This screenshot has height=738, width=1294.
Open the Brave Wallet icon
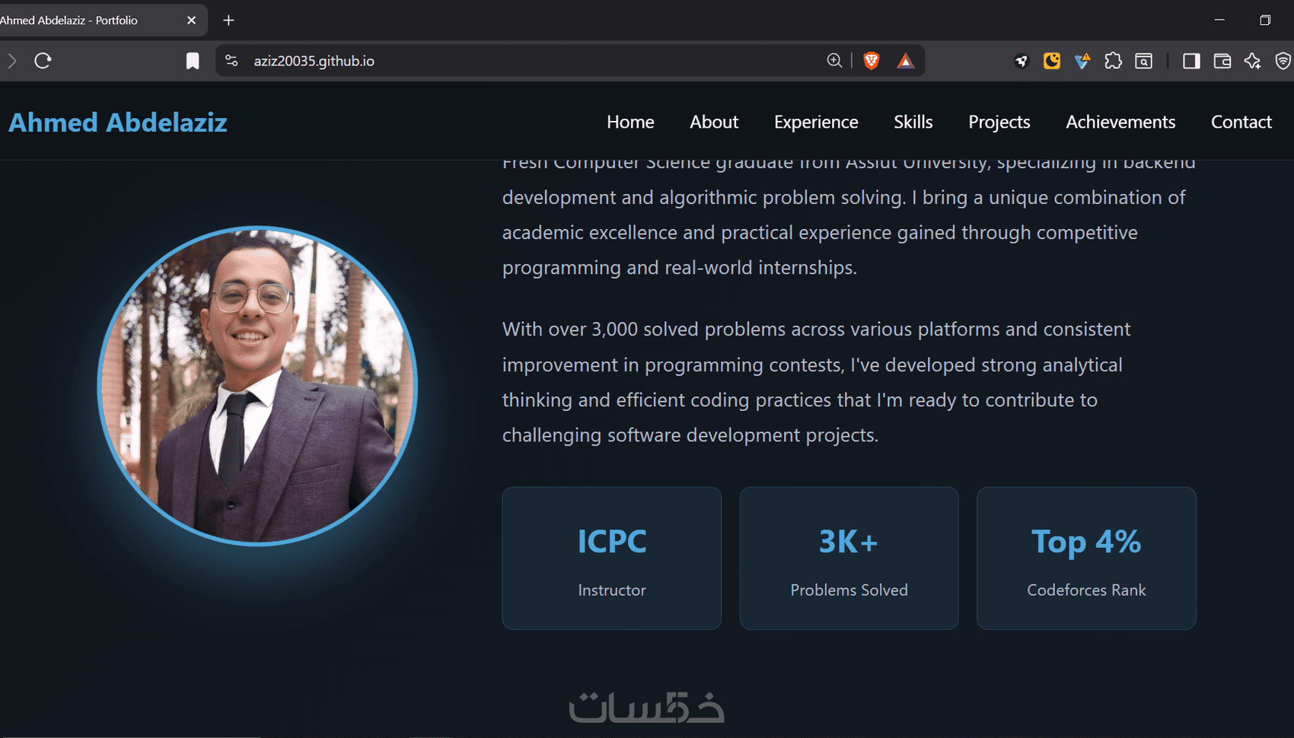(1222, 61)
